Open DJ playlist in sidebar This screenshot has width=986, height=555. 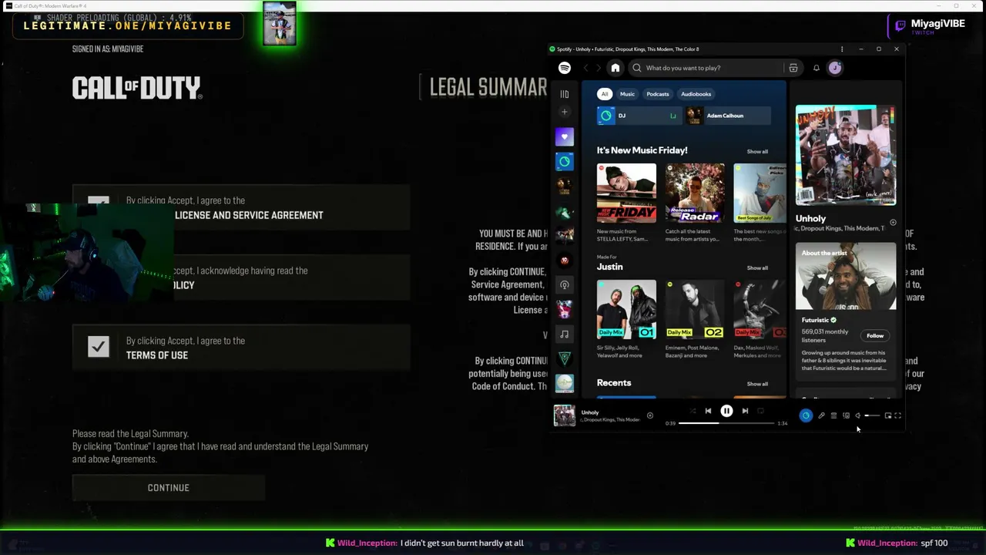(x=565, y=162)
